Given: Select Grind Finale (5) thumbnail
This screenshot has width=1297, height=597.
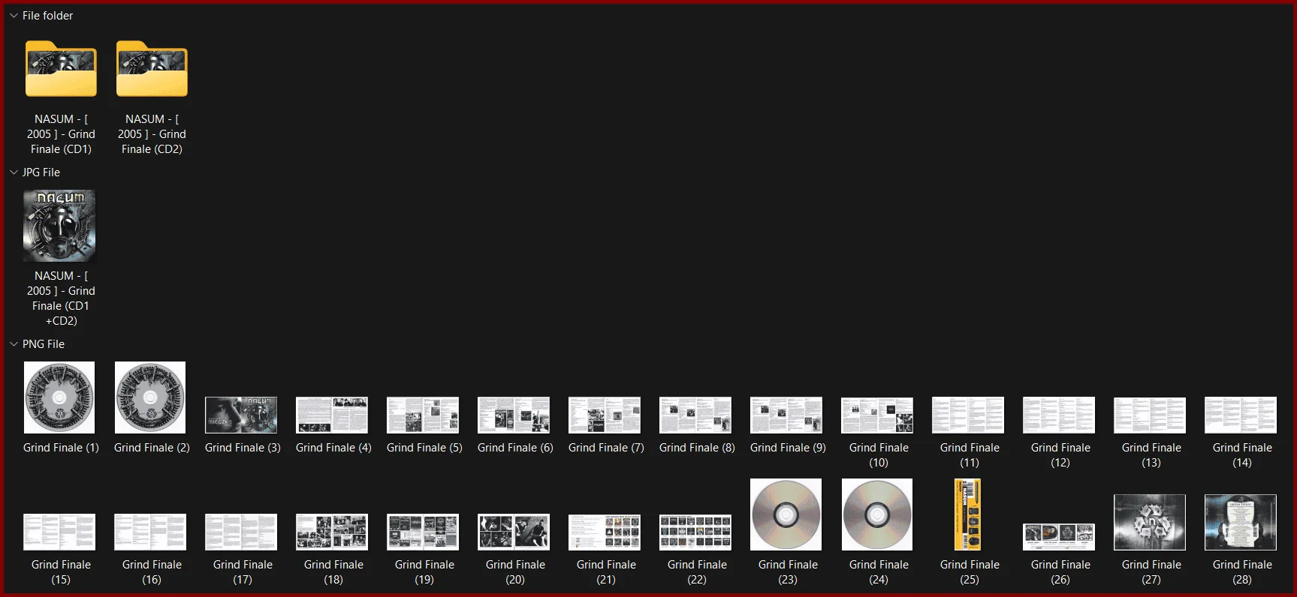Looking at the screenshot, I should 423,415.
